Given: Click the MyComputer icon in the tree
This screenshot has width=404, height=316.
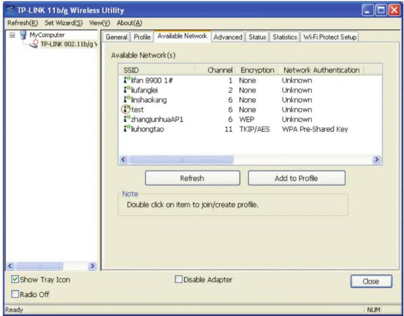Looking at the screenshot, I should 23,35.
